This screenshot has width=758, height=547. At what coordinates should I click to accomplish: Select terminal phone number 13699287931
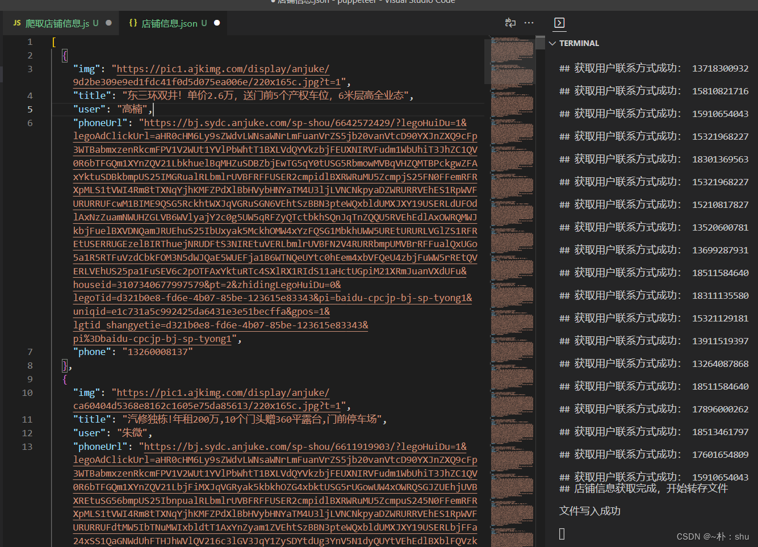720,250
